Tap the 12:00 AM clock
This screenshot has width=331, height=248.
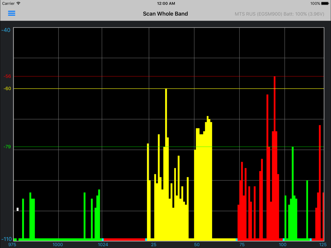(166, 3)
